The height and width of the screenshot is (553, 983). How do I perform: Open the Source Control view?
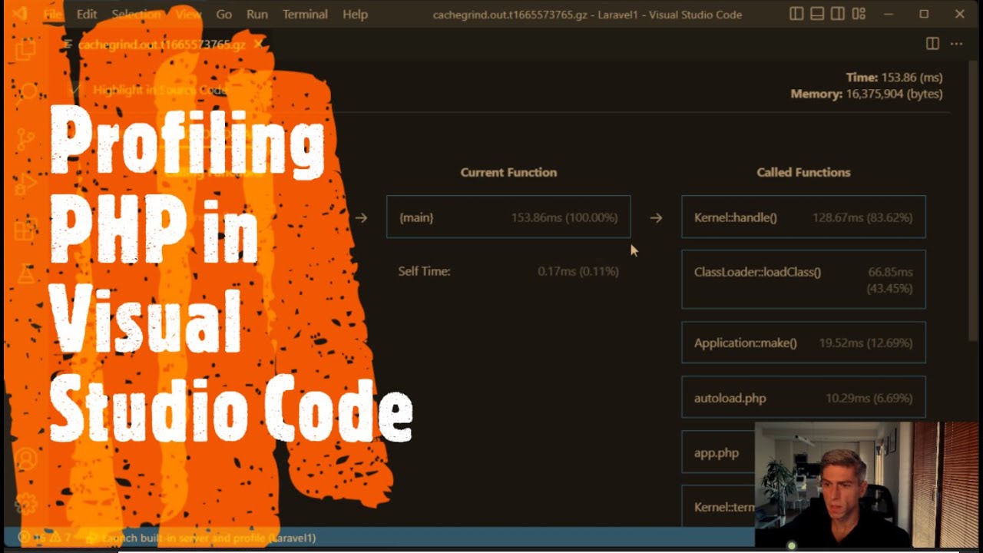click(x=26, y=140)
